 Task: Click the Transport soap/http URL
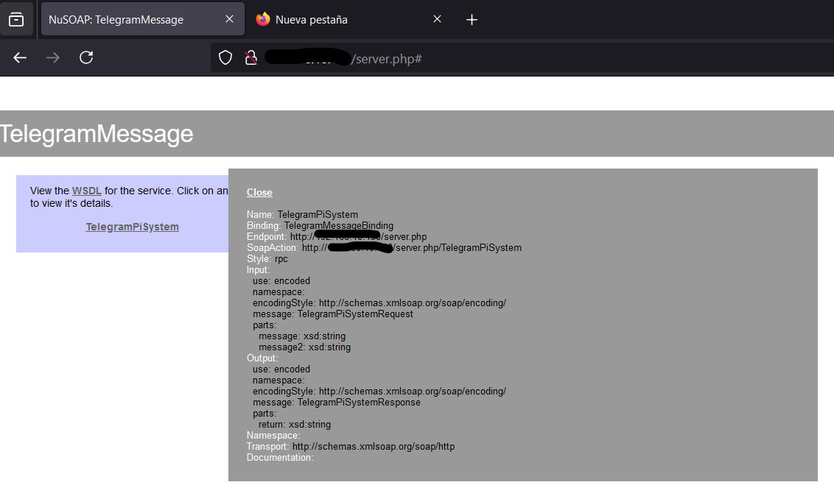coord(374,446)
